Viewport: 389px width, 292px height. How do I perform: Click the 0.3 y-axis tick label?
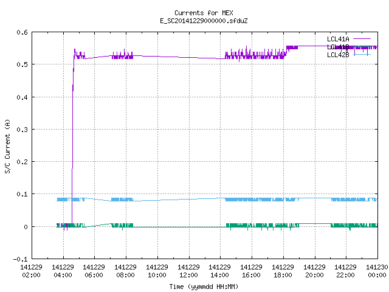click(22, 130)
